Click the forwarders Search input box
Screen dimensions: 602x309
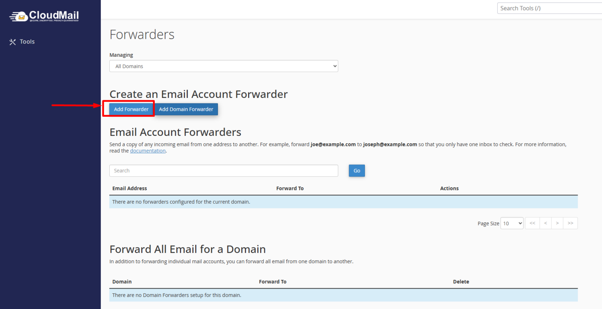tap(223, 171)
